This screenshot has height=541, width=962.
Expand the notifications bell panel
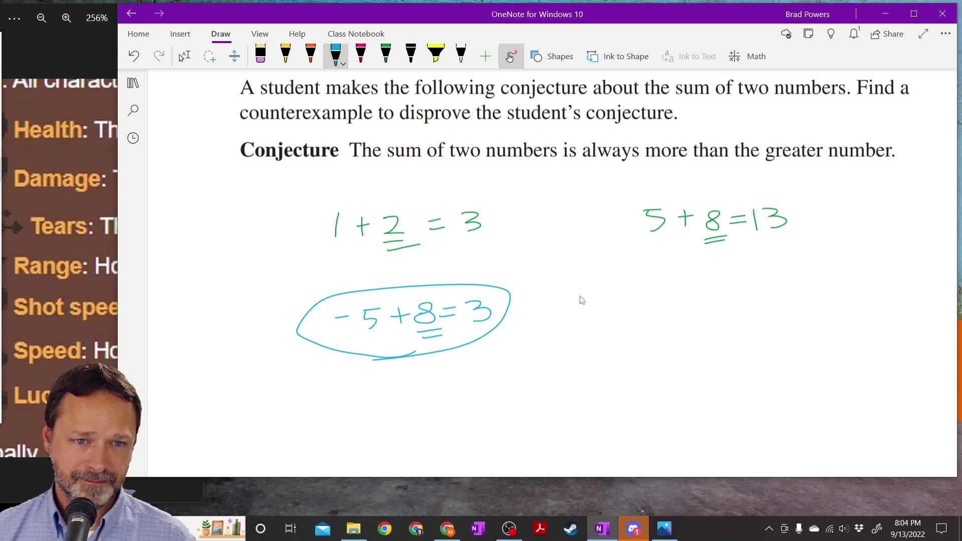853,34
